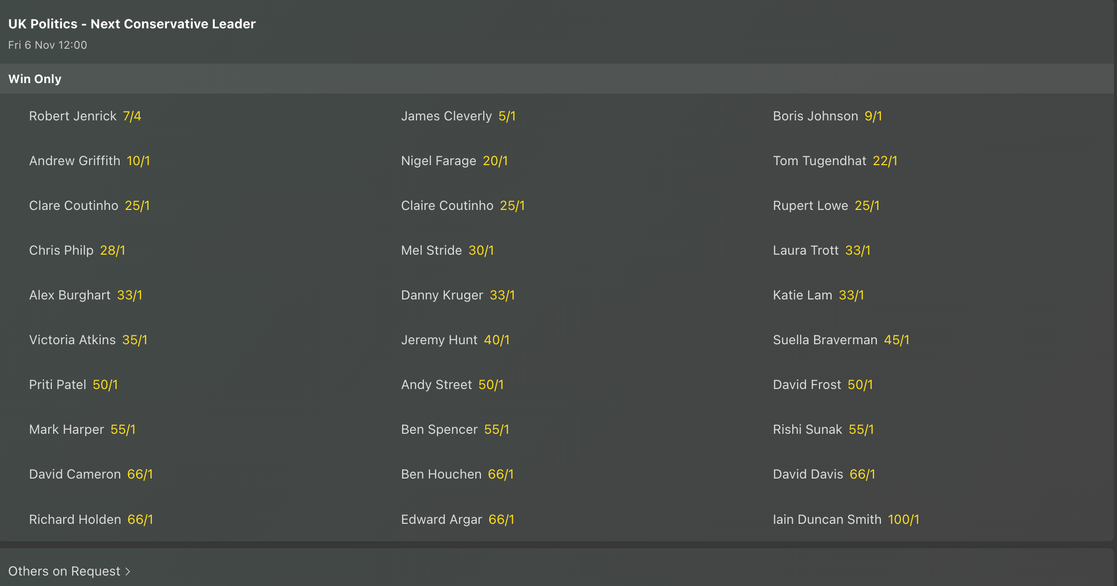Select Rishi Sunak 55/1 odds
Image resolution: width=1117 pixels, height=586 pixels.
coord(861,430)
